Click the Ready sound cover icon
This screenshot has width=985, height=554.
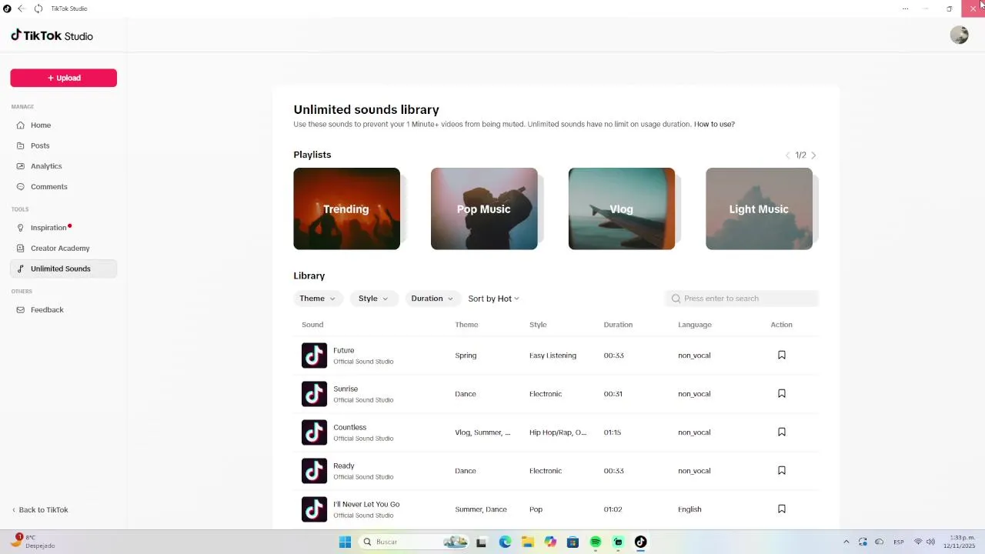314,471
